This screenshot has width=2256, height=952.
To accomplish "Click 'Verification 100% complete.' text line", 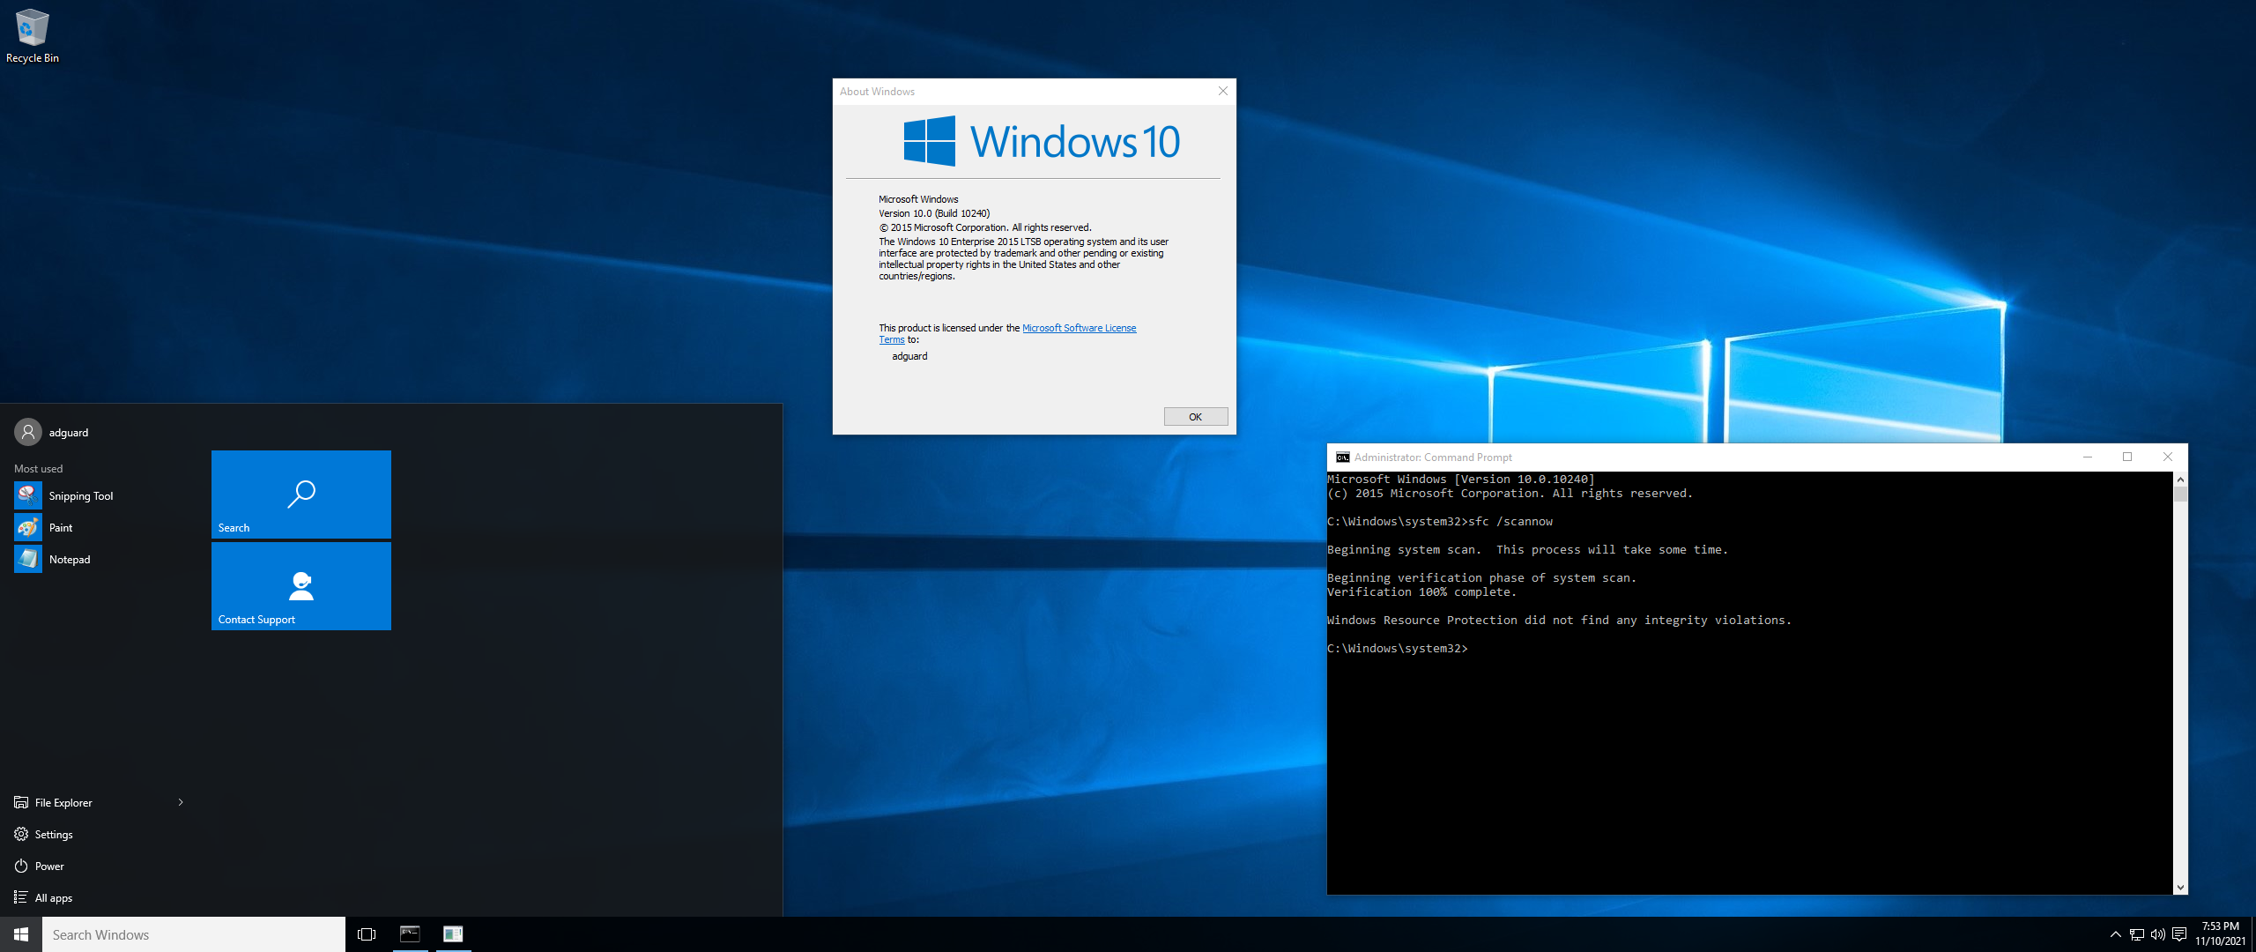I will [x=1422, y=592].
